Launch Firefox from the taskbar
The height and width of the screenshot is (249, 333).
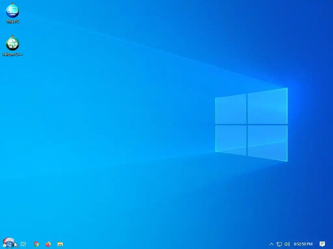[x=48, y=244]
